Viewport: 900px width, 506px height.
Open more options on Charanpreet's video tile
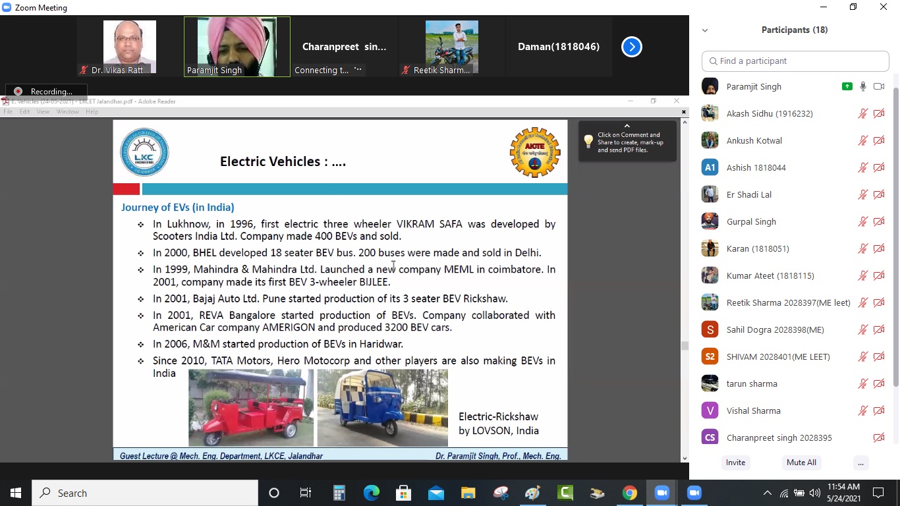358,69
